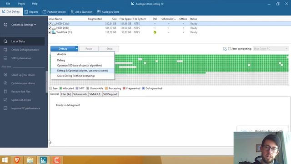Click the Auslogics Store icon
Viewport: 291px width, 164px height.
point(99,12)
